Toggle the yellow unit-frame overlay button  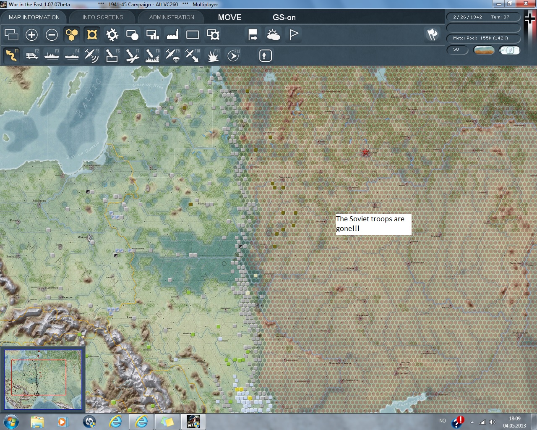(92, 35)
